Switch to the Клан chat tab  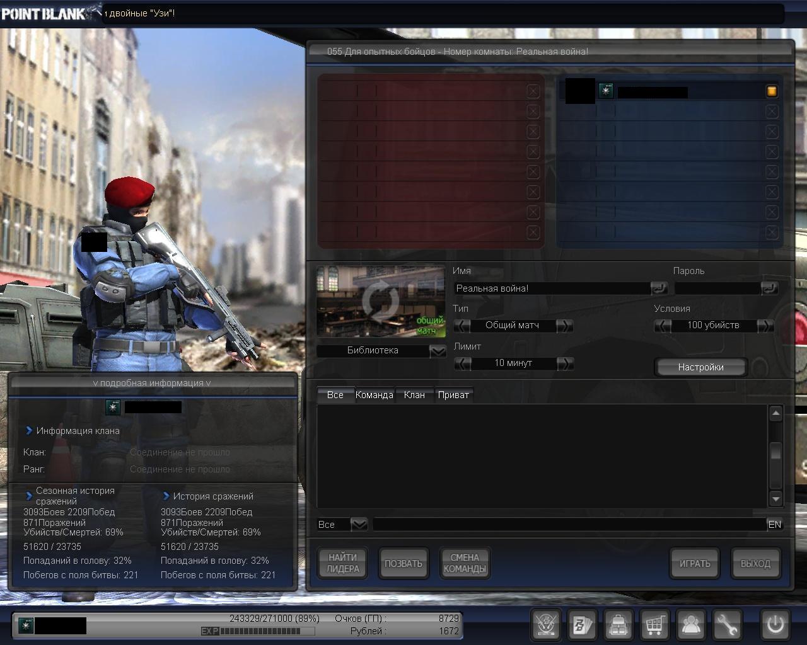414,395
